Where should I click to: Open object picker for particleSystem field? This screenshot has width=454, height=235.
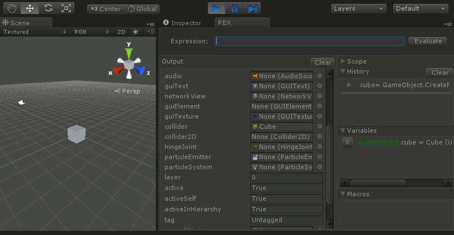click(319, 167)
